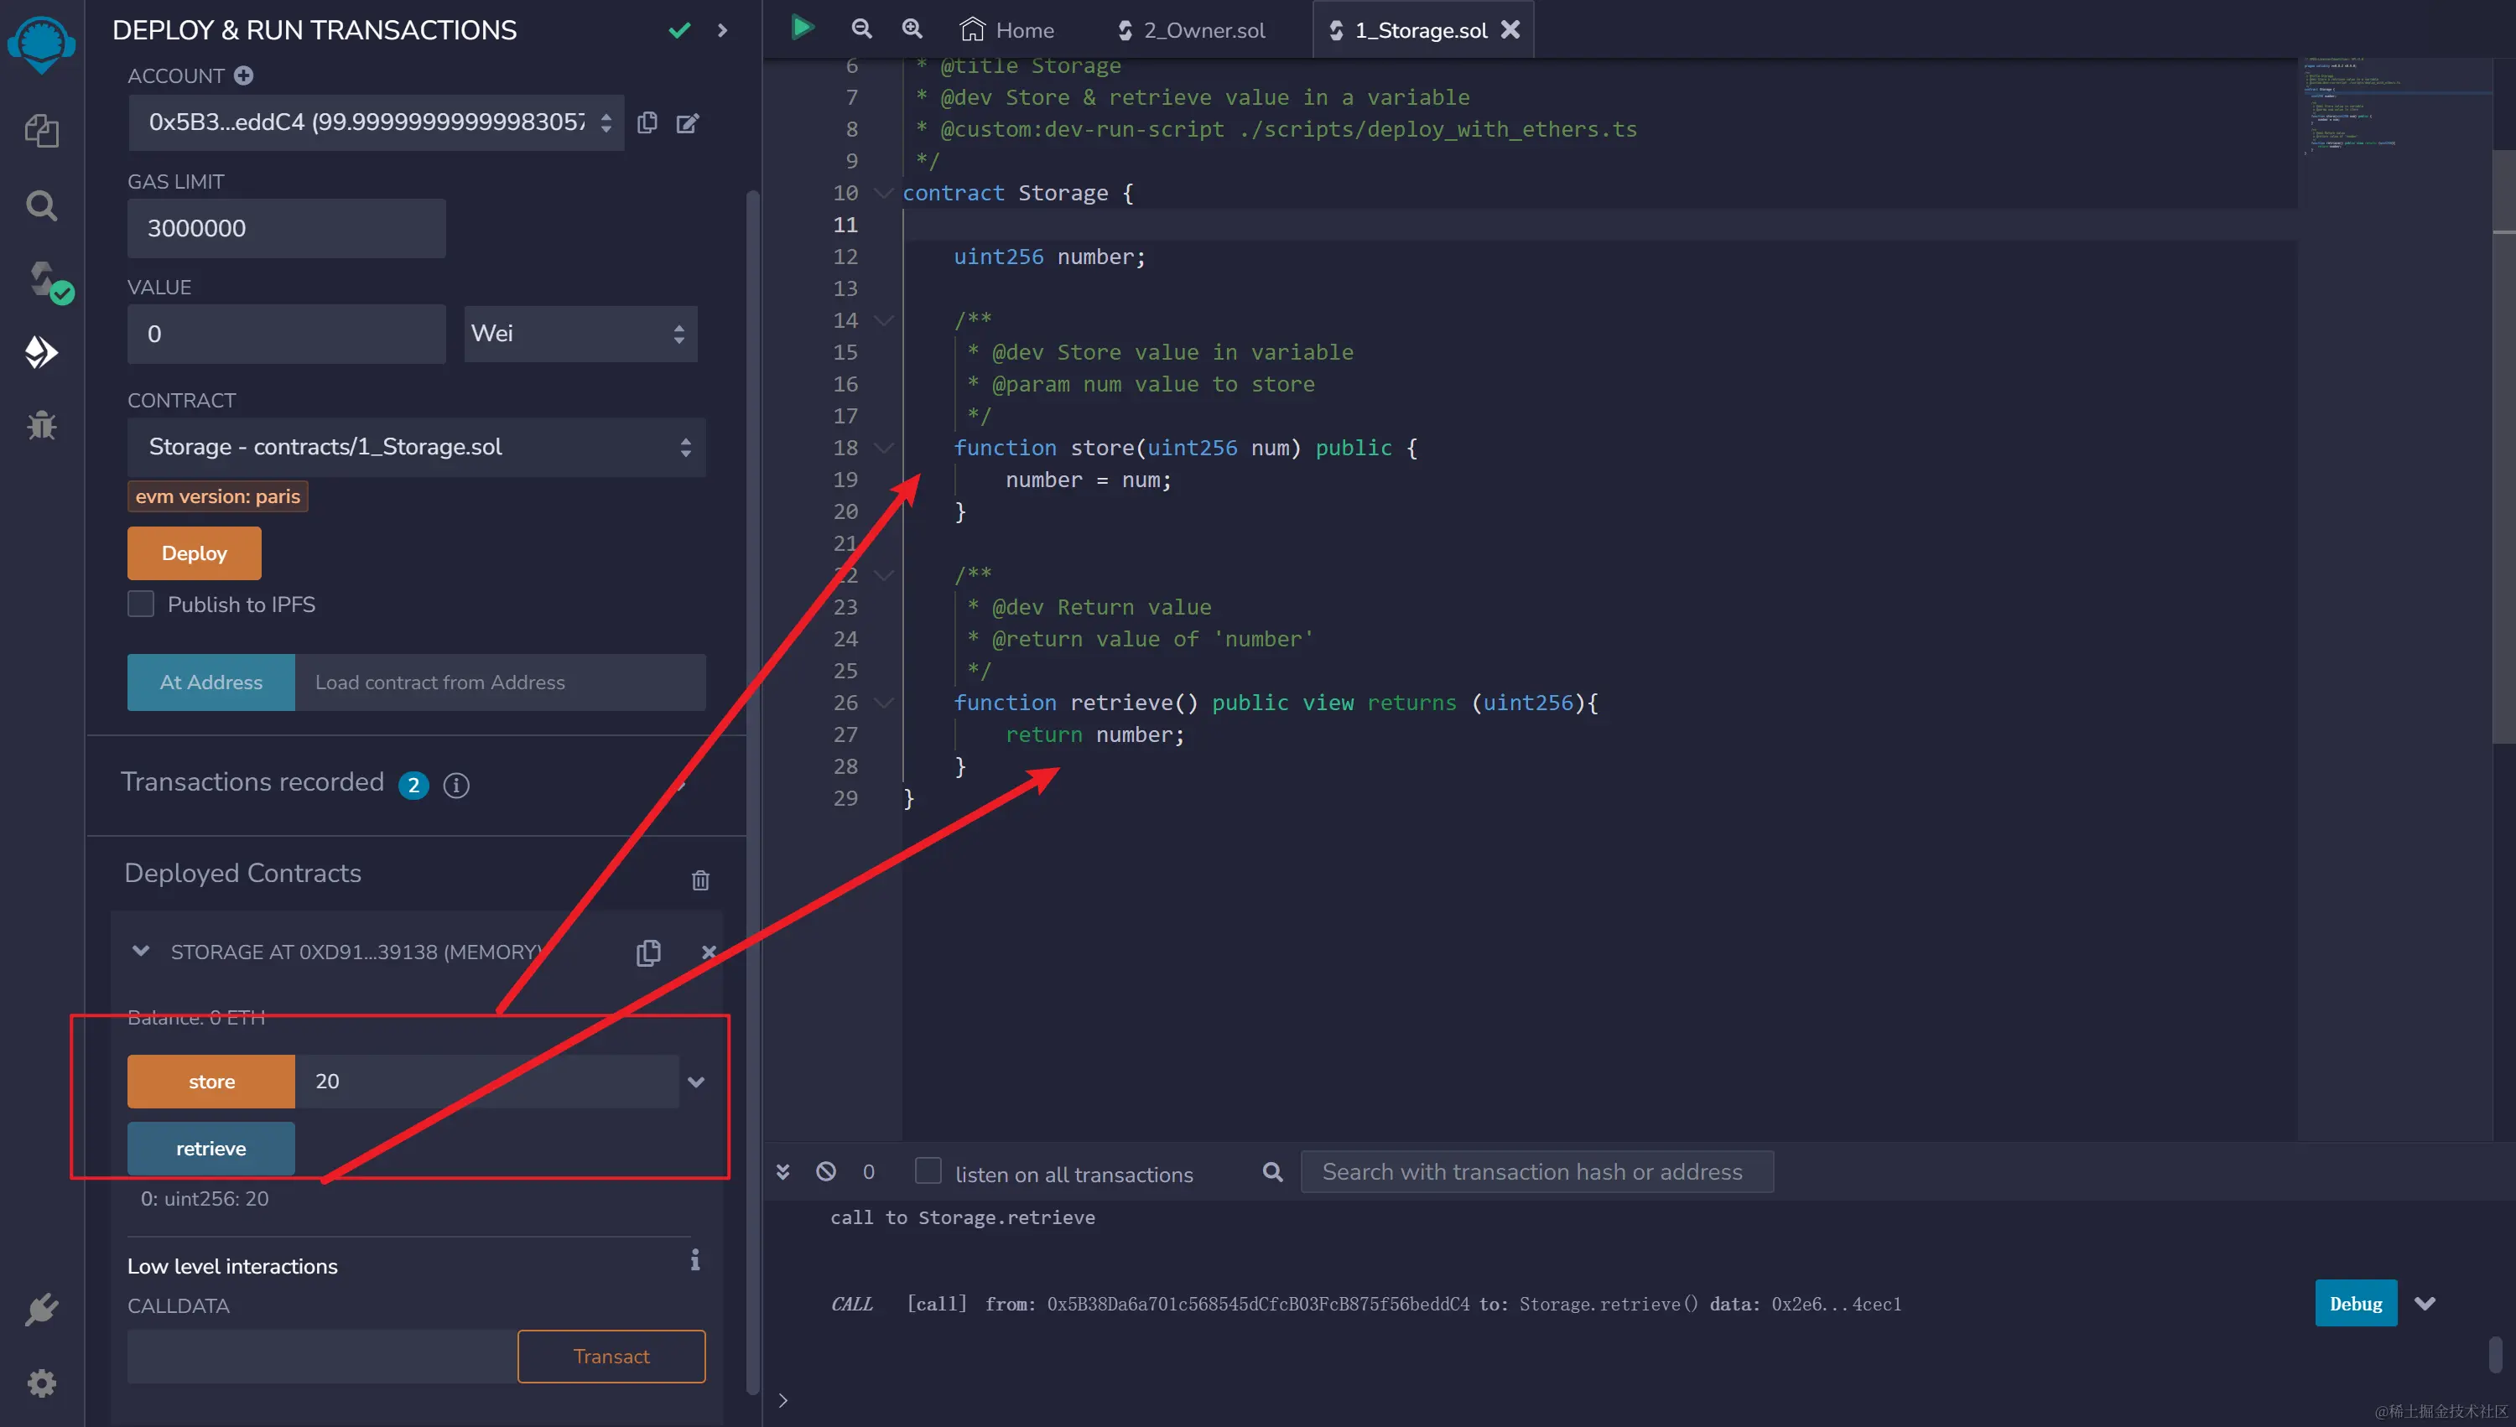Expand the store function parameters chevron

[696, 1082]
